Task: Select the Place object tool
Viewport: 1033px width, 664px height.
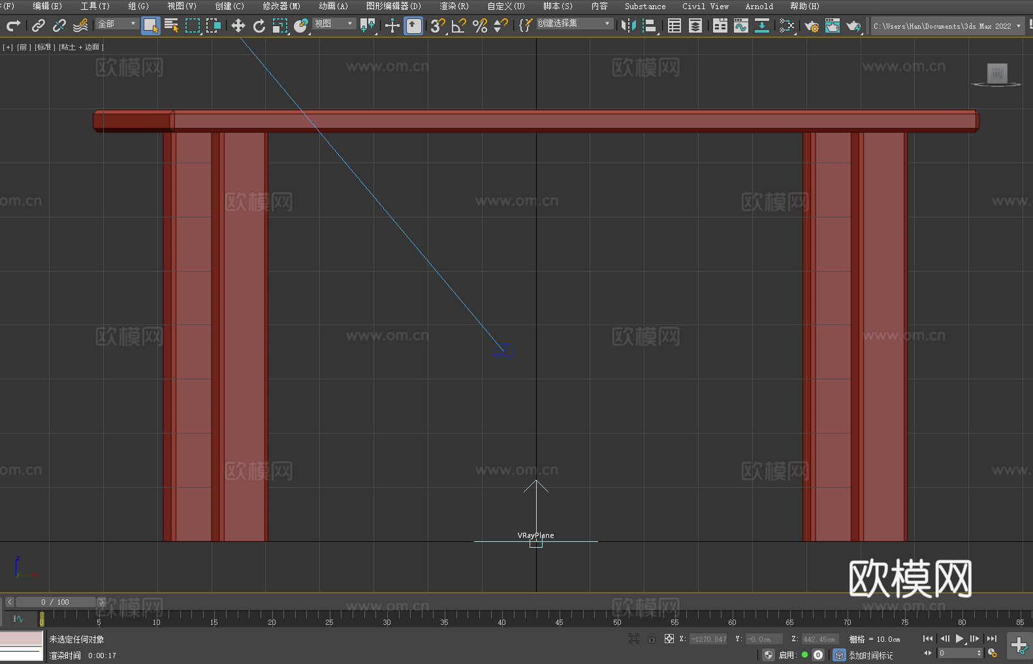Action: click(x=301, y=25)
